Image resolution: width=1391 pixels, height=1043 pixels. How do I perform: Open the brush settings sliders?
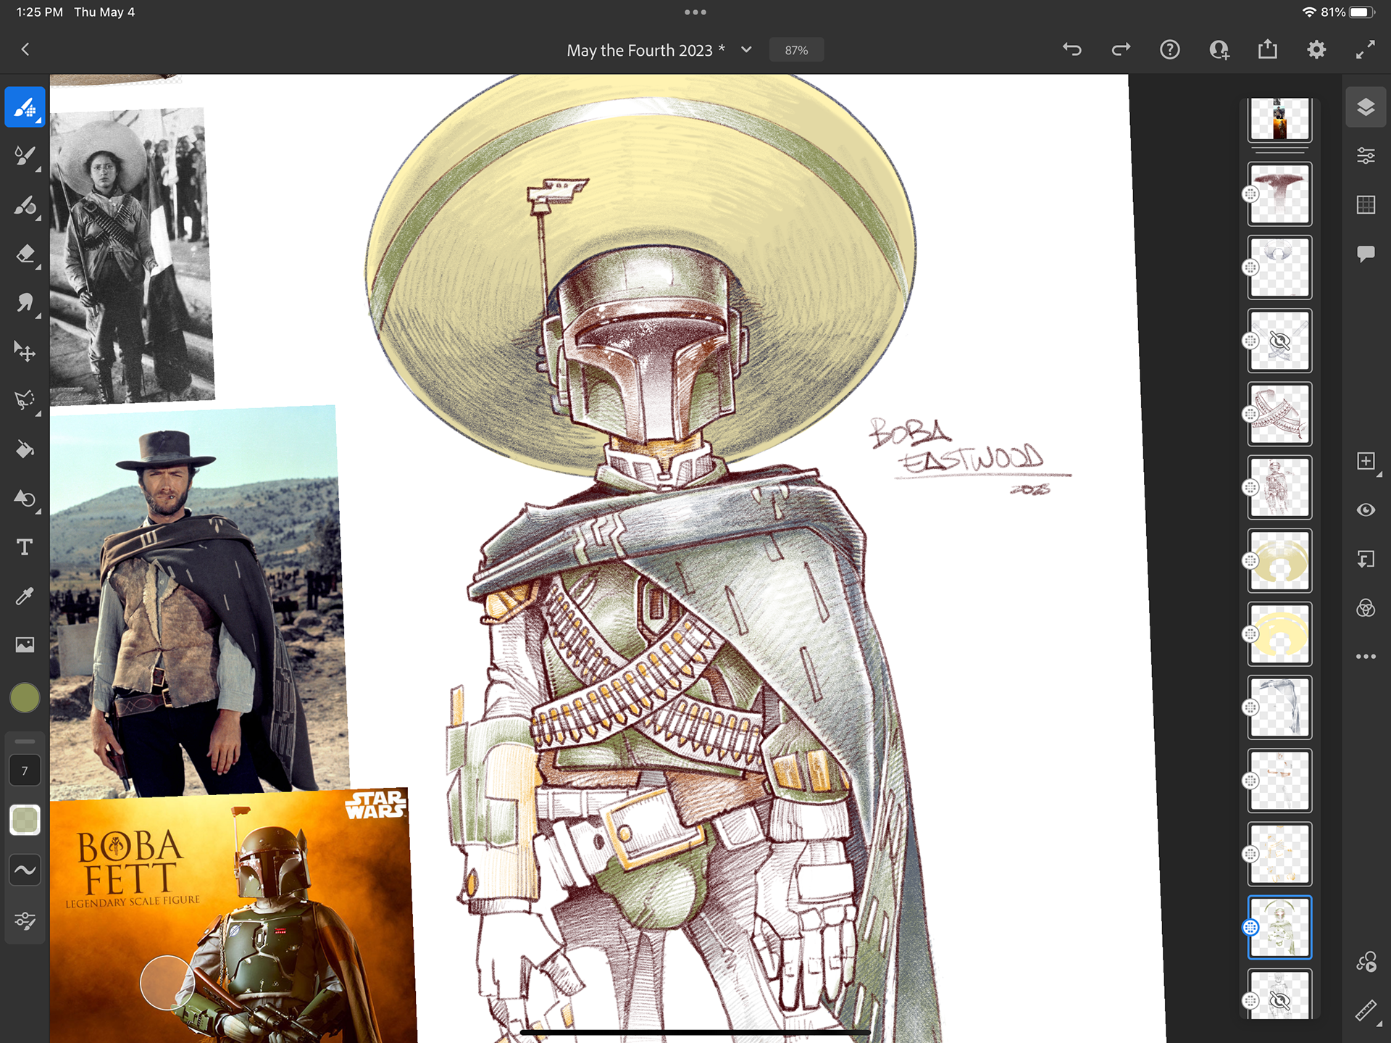(25, 921)
